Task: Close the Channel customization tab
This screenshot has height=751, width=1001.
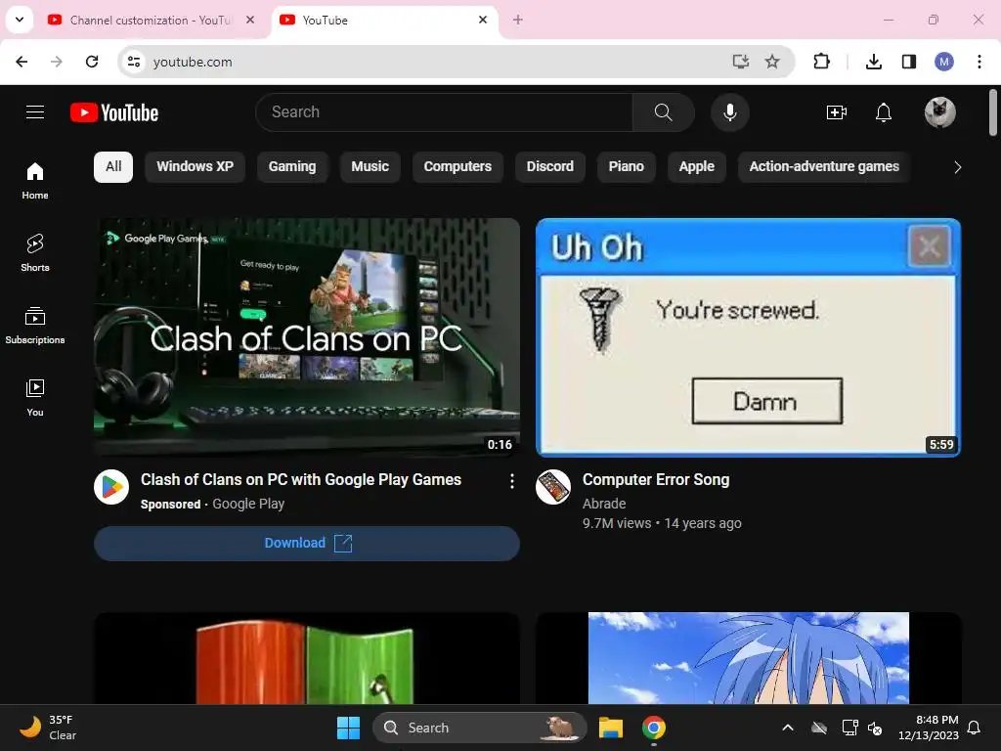Action: click(x=250, y=20)
